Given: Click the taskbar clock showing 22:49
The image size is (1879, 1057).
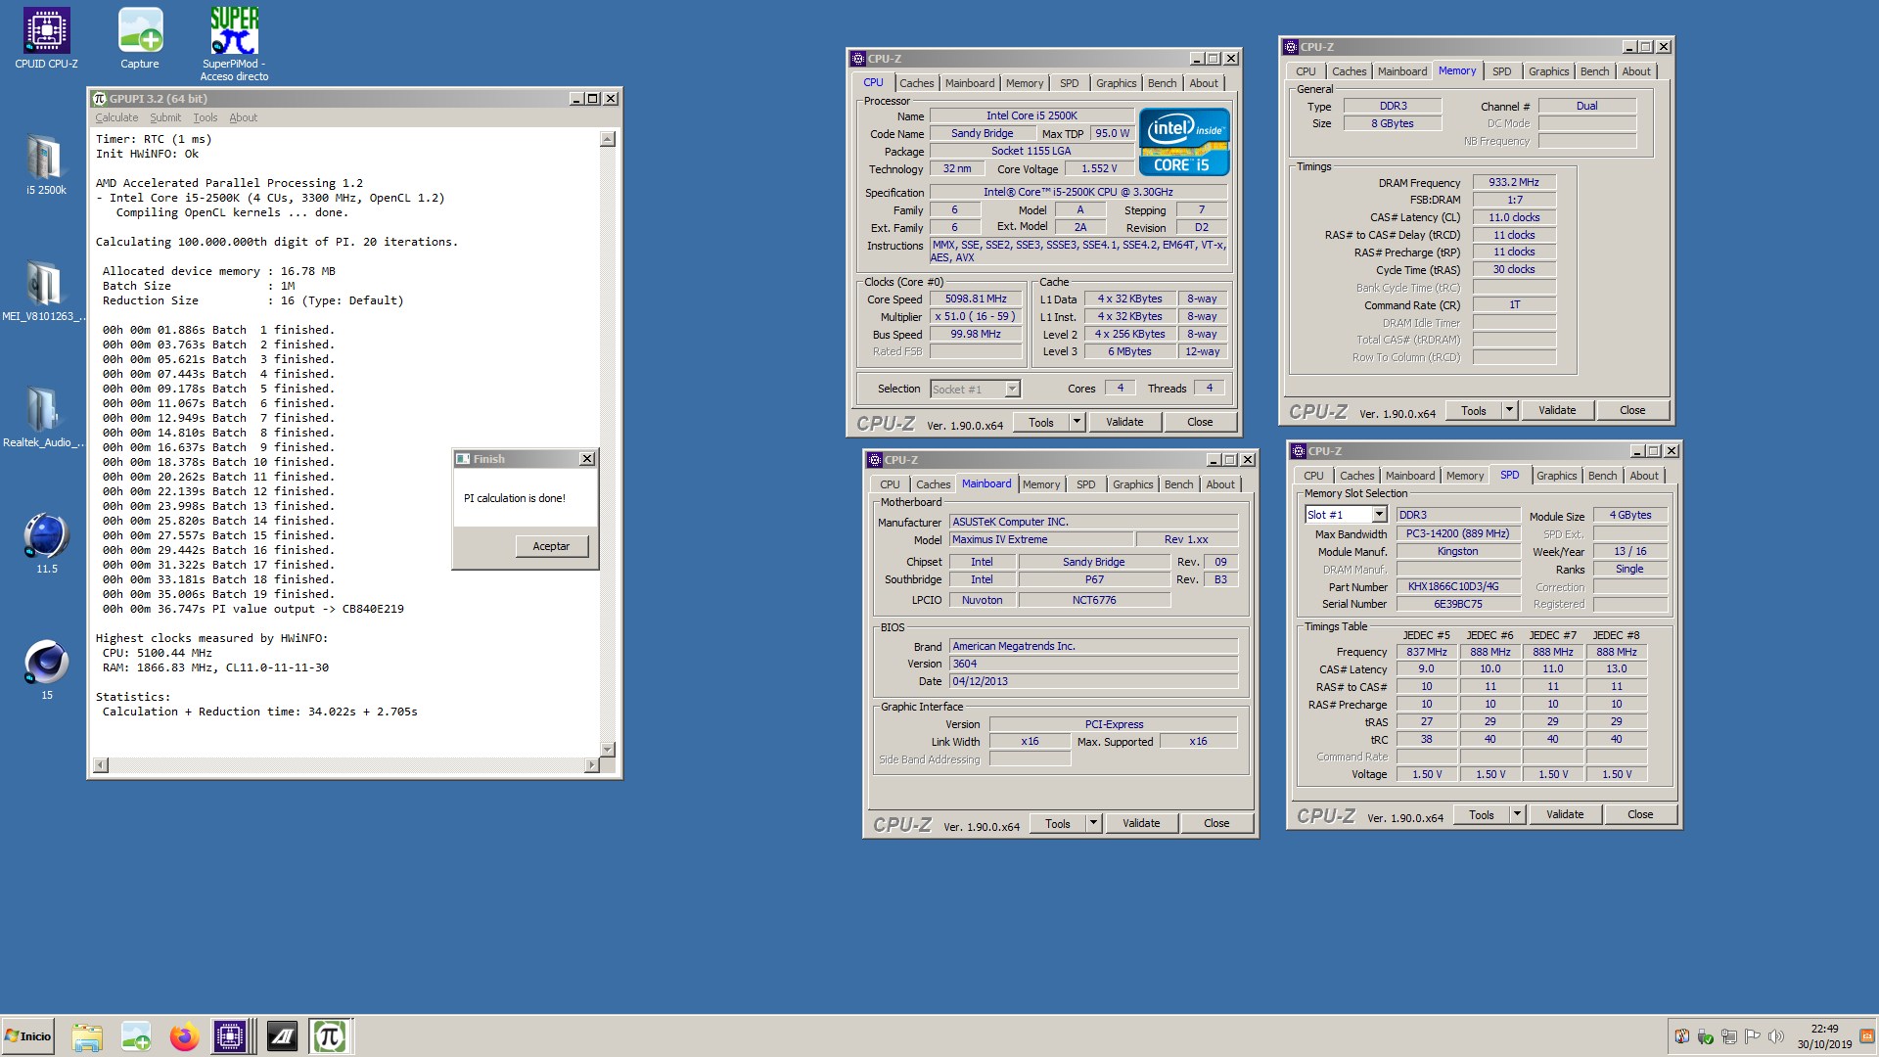Looking at the screenshot, I should click(1824, 1036).
